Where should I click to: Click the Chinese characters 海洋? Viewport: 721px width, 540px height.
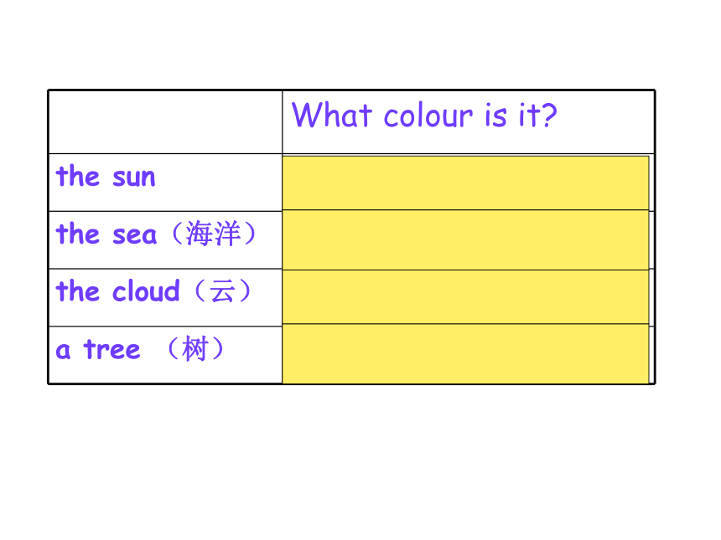pos(213,234)
